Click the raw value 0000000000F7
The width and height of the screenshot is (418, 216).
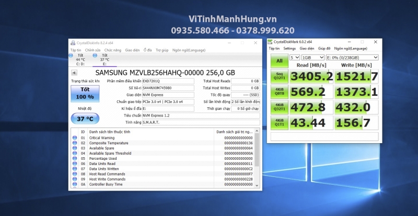point(238,174)
